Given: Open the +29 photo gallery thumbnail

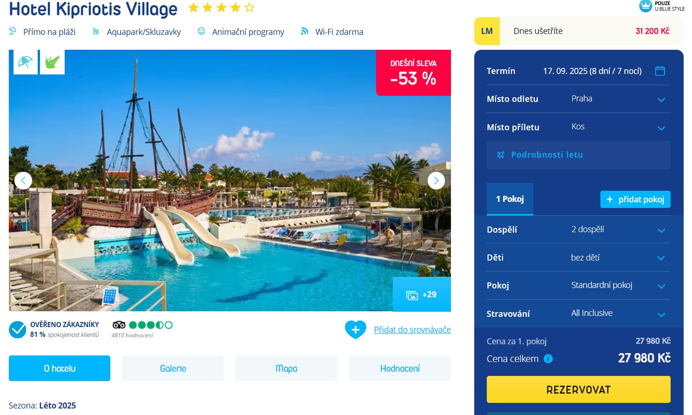Looking at the screenshot, I should click(422, 295).
